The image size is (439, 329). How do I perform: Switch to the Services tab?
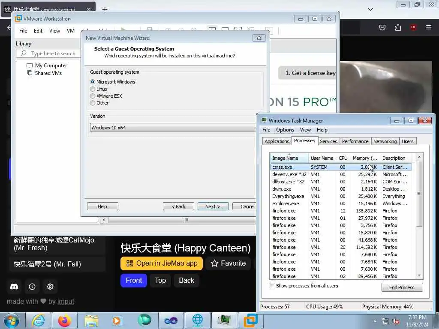click(328, 141)
